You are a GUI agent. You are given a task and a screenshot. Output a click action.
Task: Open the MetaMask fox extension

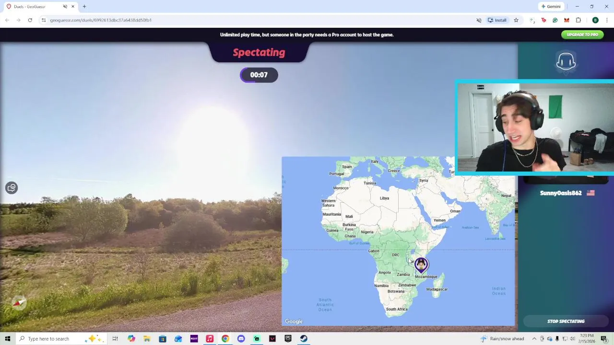[567, 20]
